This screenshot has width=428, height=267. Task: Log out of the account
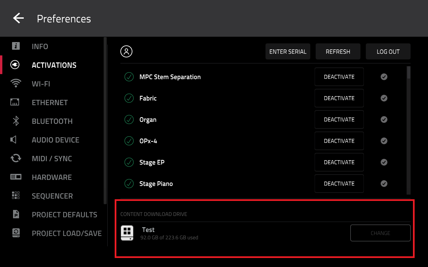pyautogui.click(x=388, y=51)
